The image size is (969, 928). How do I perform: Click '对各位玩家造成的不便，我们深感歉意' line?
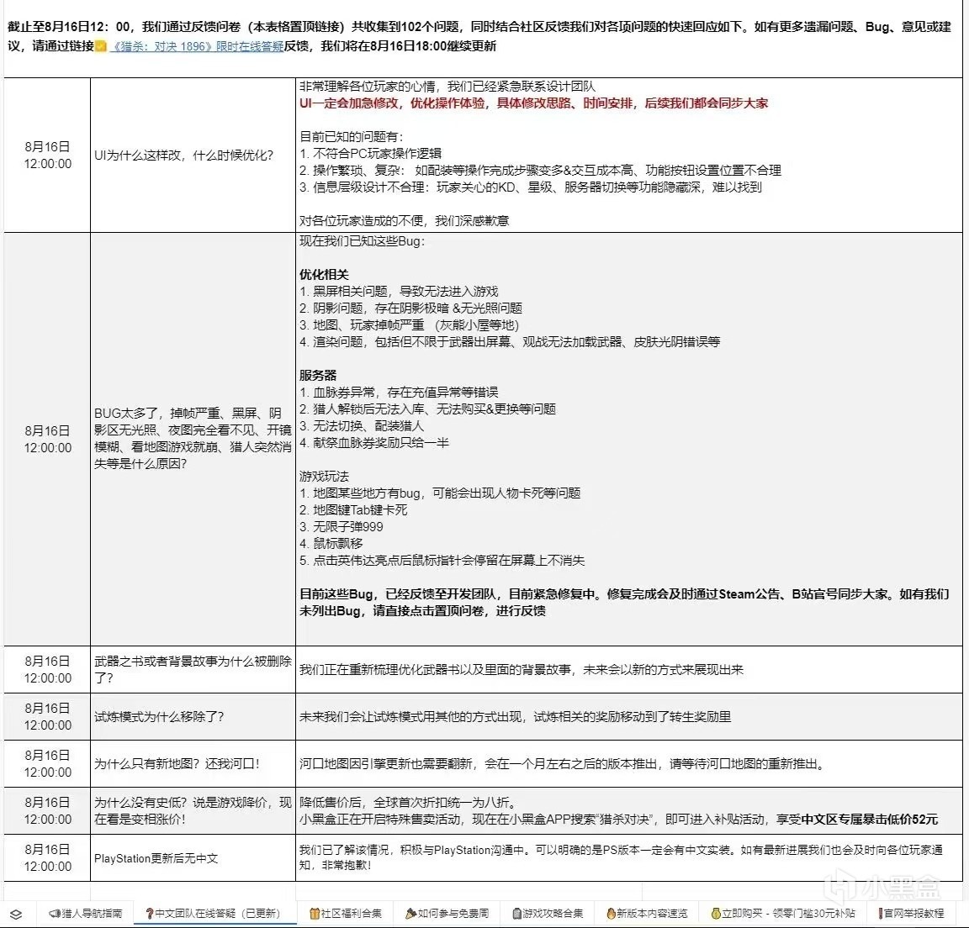point(404,221)
